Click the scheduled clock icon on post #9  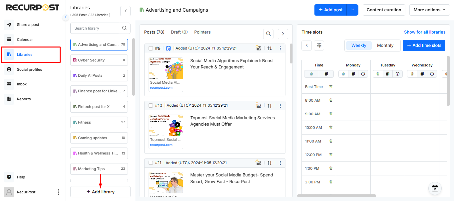(x=168, y=48)
